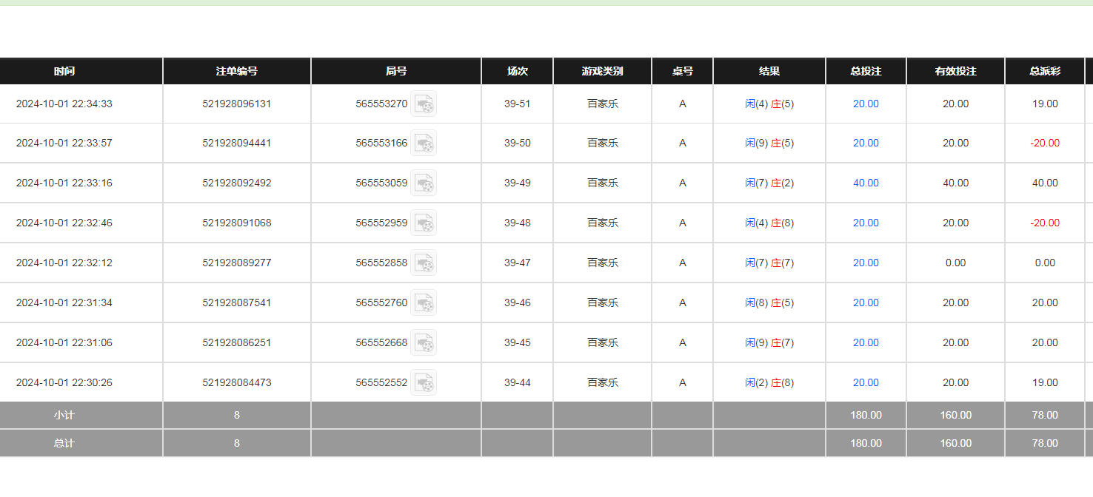Image resolution: width=1093 pixels, height=497 pixels.
Task: Select the 总投注 column header
Action: [x=866, y=72]
